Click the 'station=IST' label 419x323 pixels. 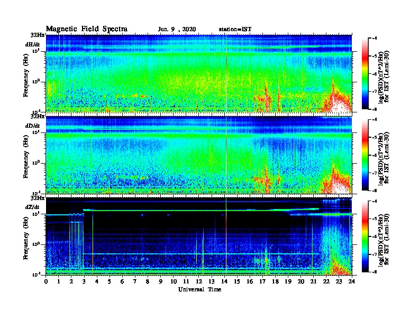pos(235,30)
